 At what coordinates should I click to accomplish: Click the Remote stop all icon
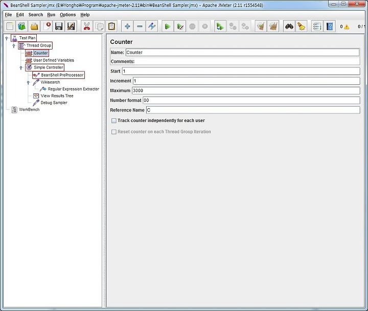(233, 26)
